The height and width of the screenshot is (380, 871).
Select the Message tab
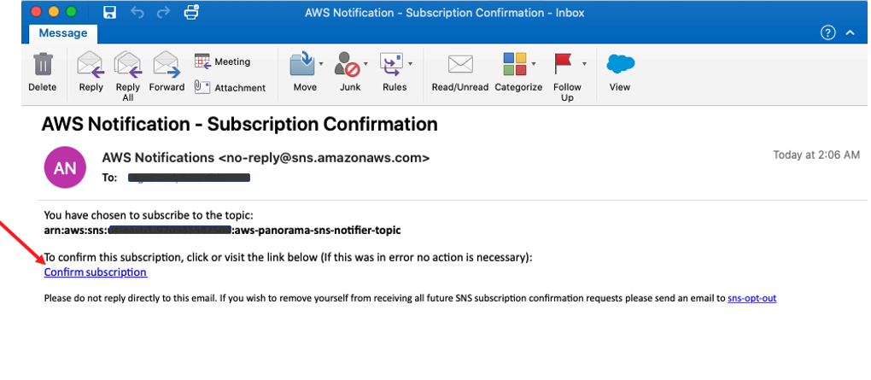[x=62, y=32]
